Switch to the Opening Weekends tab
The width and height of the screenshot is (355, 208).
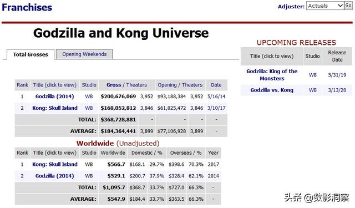click(84, 54)
